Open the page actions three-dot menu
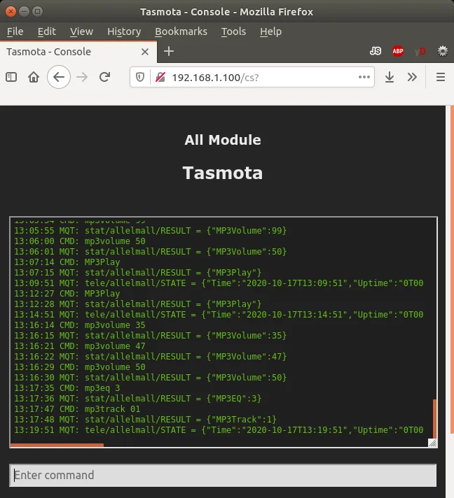This screenshot has height=498, width=454. click(364, 77)
